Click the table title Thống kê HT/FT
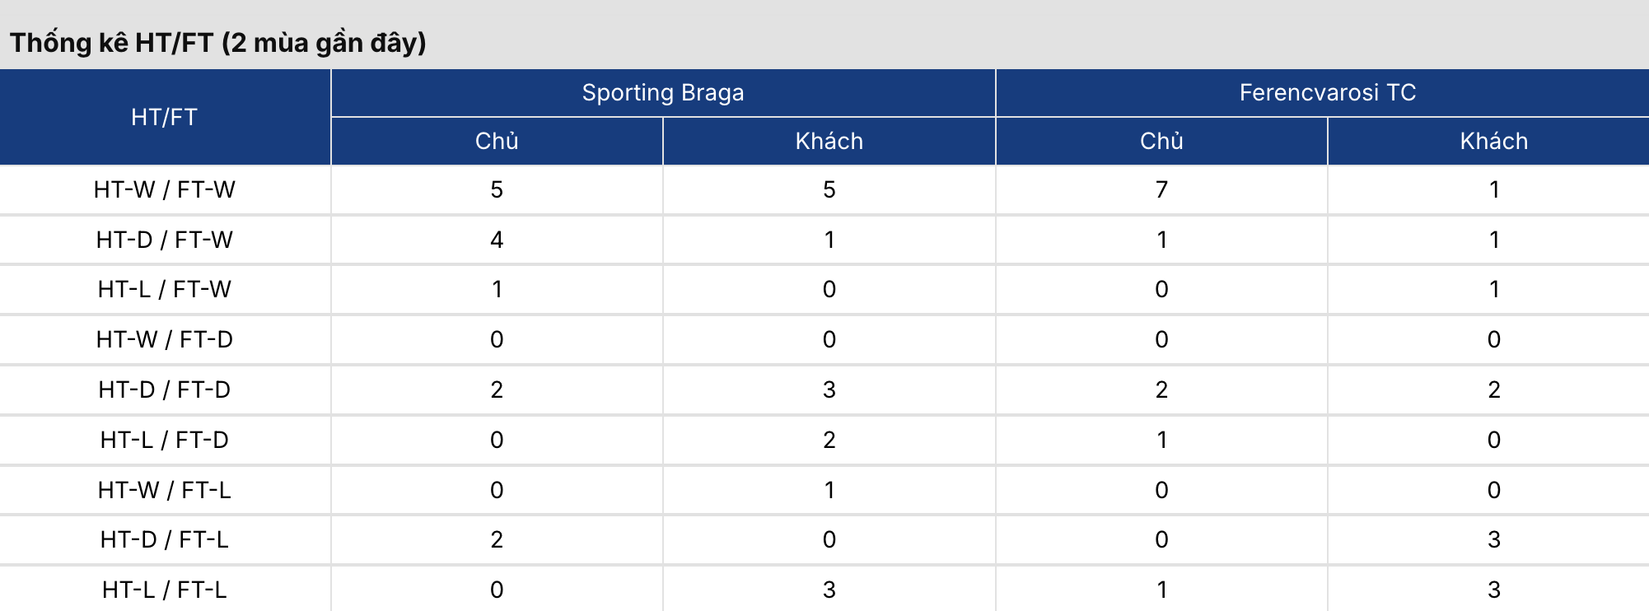 click(x=218, y=43)
